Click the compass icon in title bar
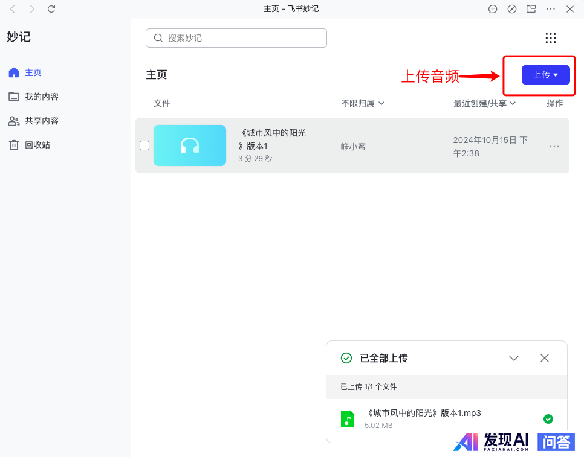 pos(512,9)
